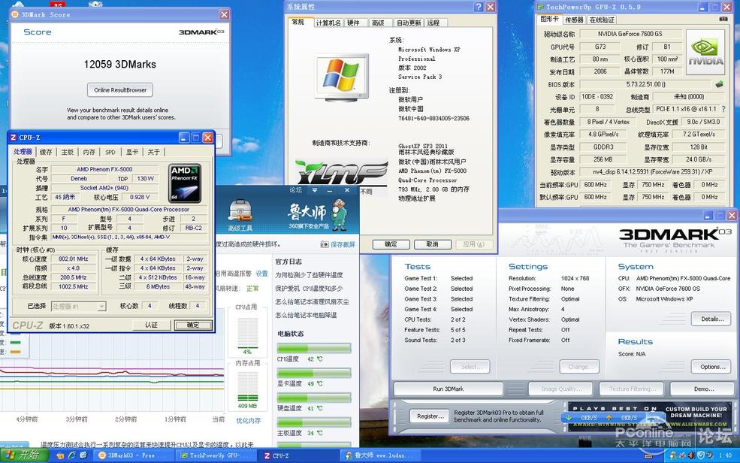Click the 硬盘温度 41 ℃ progress bar

click(314, 398)
